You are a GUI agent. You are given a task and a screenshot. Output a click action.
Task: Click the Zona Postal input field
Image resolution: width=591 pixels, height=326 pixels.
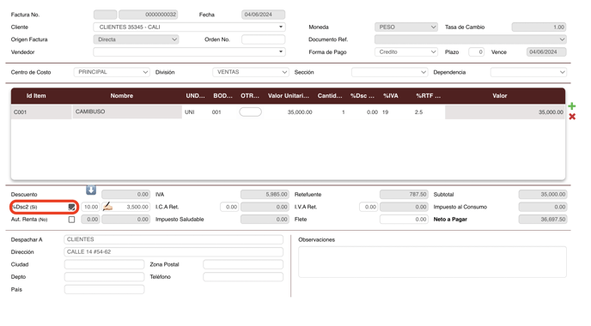coord(243,264)
